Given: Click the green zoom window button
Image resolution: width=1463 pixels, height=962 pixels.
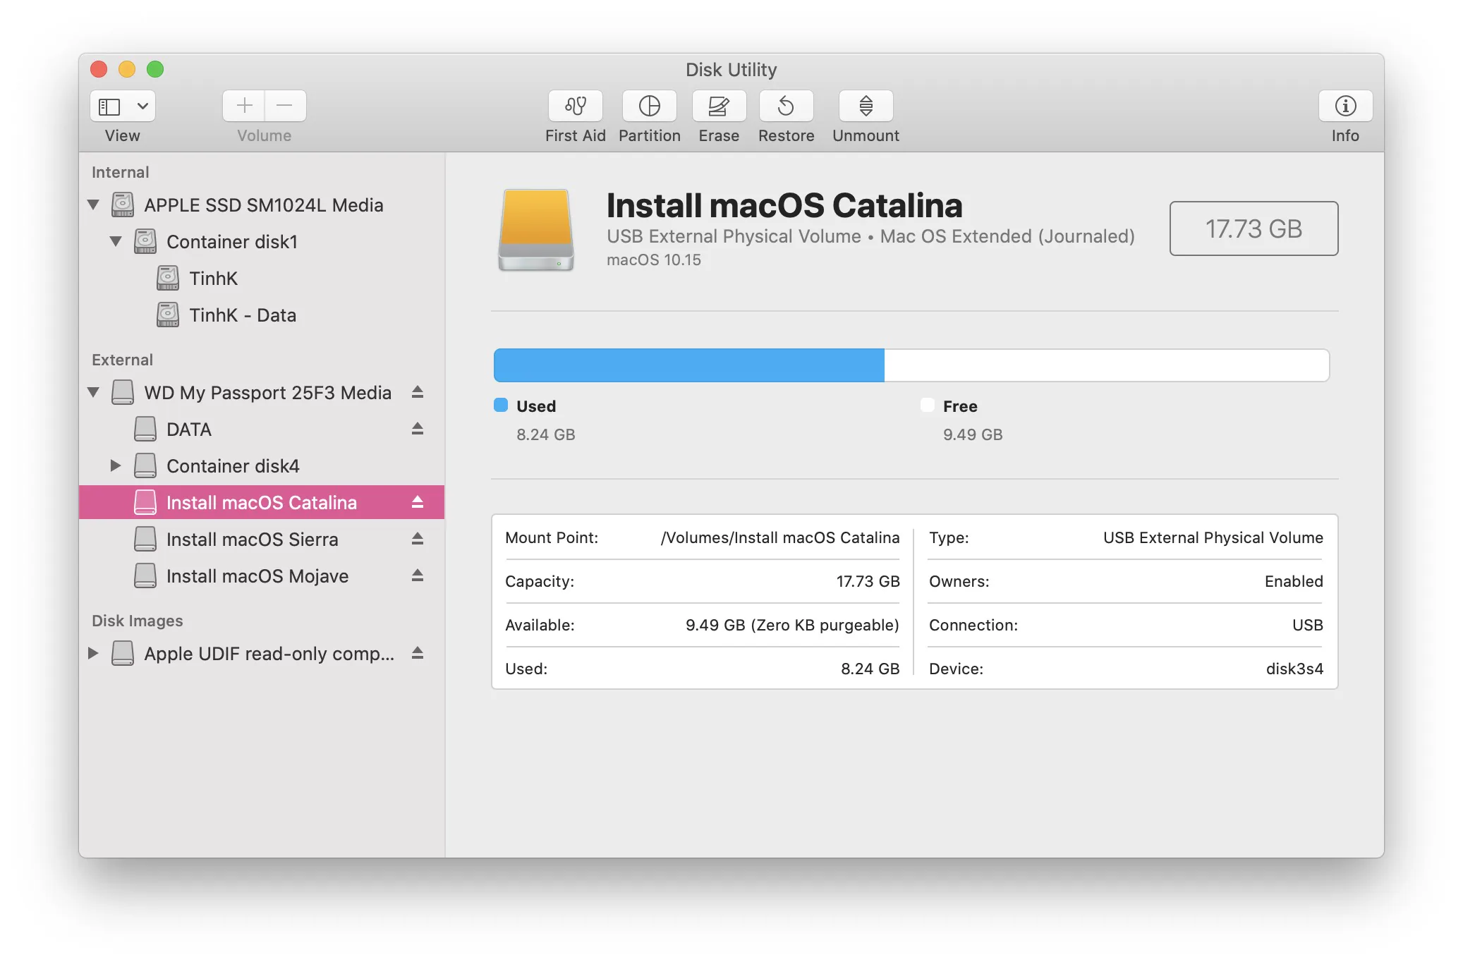Looking at the screenshot, I should pos(155,69).
